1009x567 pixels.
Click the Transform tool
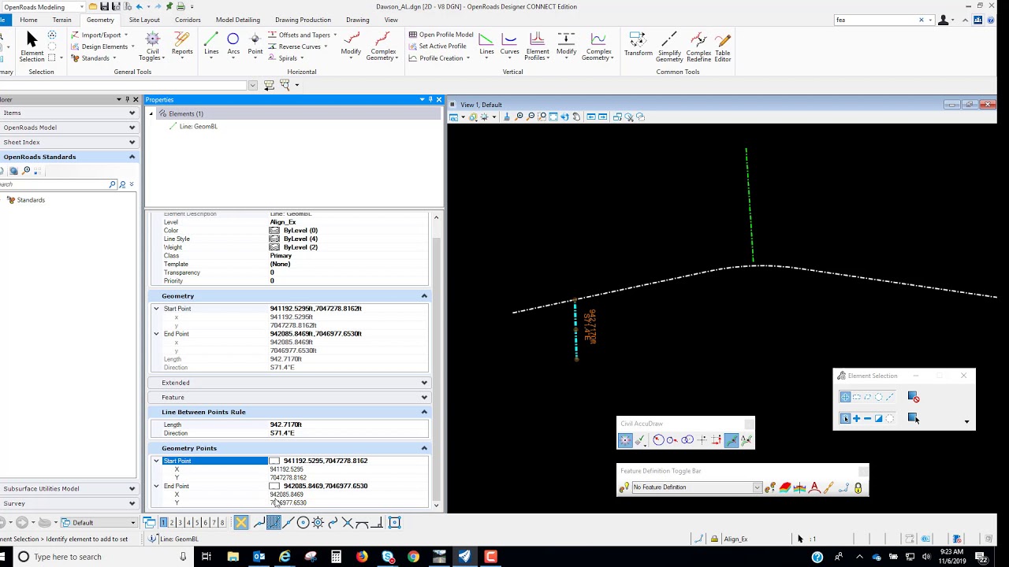pyautogui.click(x=638, y=44)
